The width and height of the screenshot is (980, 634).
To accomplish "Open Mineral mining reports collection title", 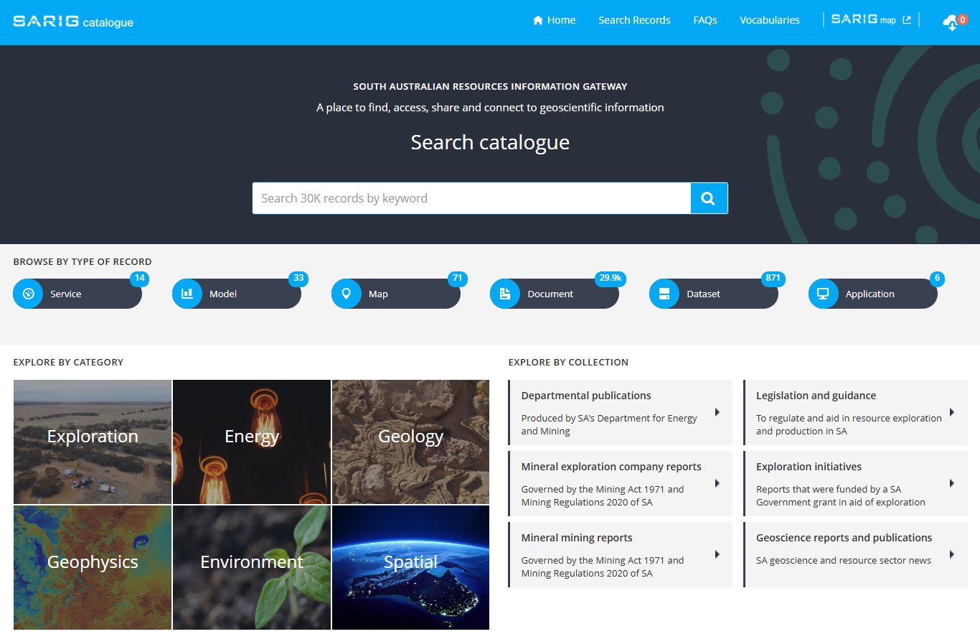I will [x=577, y=538].
